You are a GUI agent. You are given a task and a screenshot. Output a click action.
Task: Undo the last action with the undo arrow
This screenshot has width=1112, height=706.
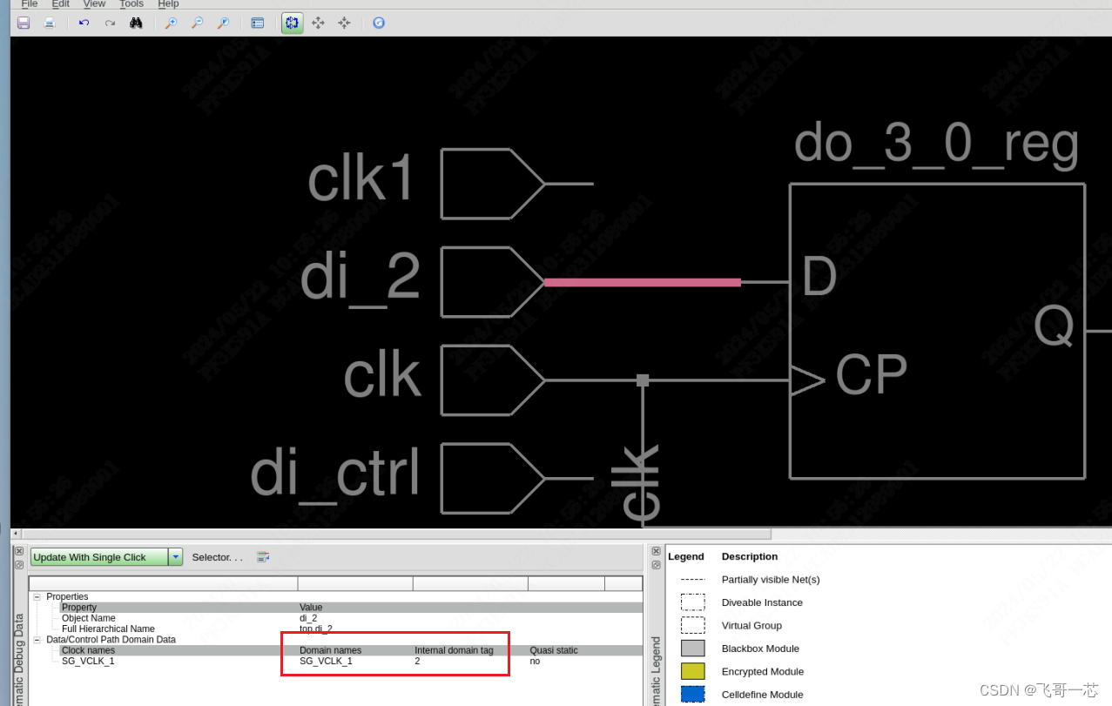point(84,23)
